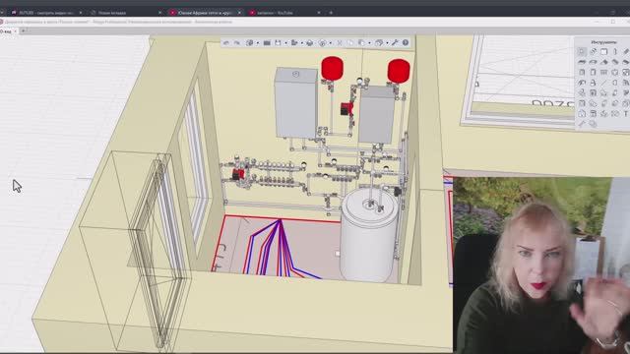630x354 pixels.
Task: Open the dropdown arrow beside the globe icon
Action: point(258,43)
